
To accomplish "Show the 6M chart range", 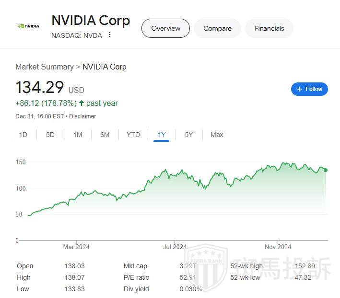I will (105, 135).
